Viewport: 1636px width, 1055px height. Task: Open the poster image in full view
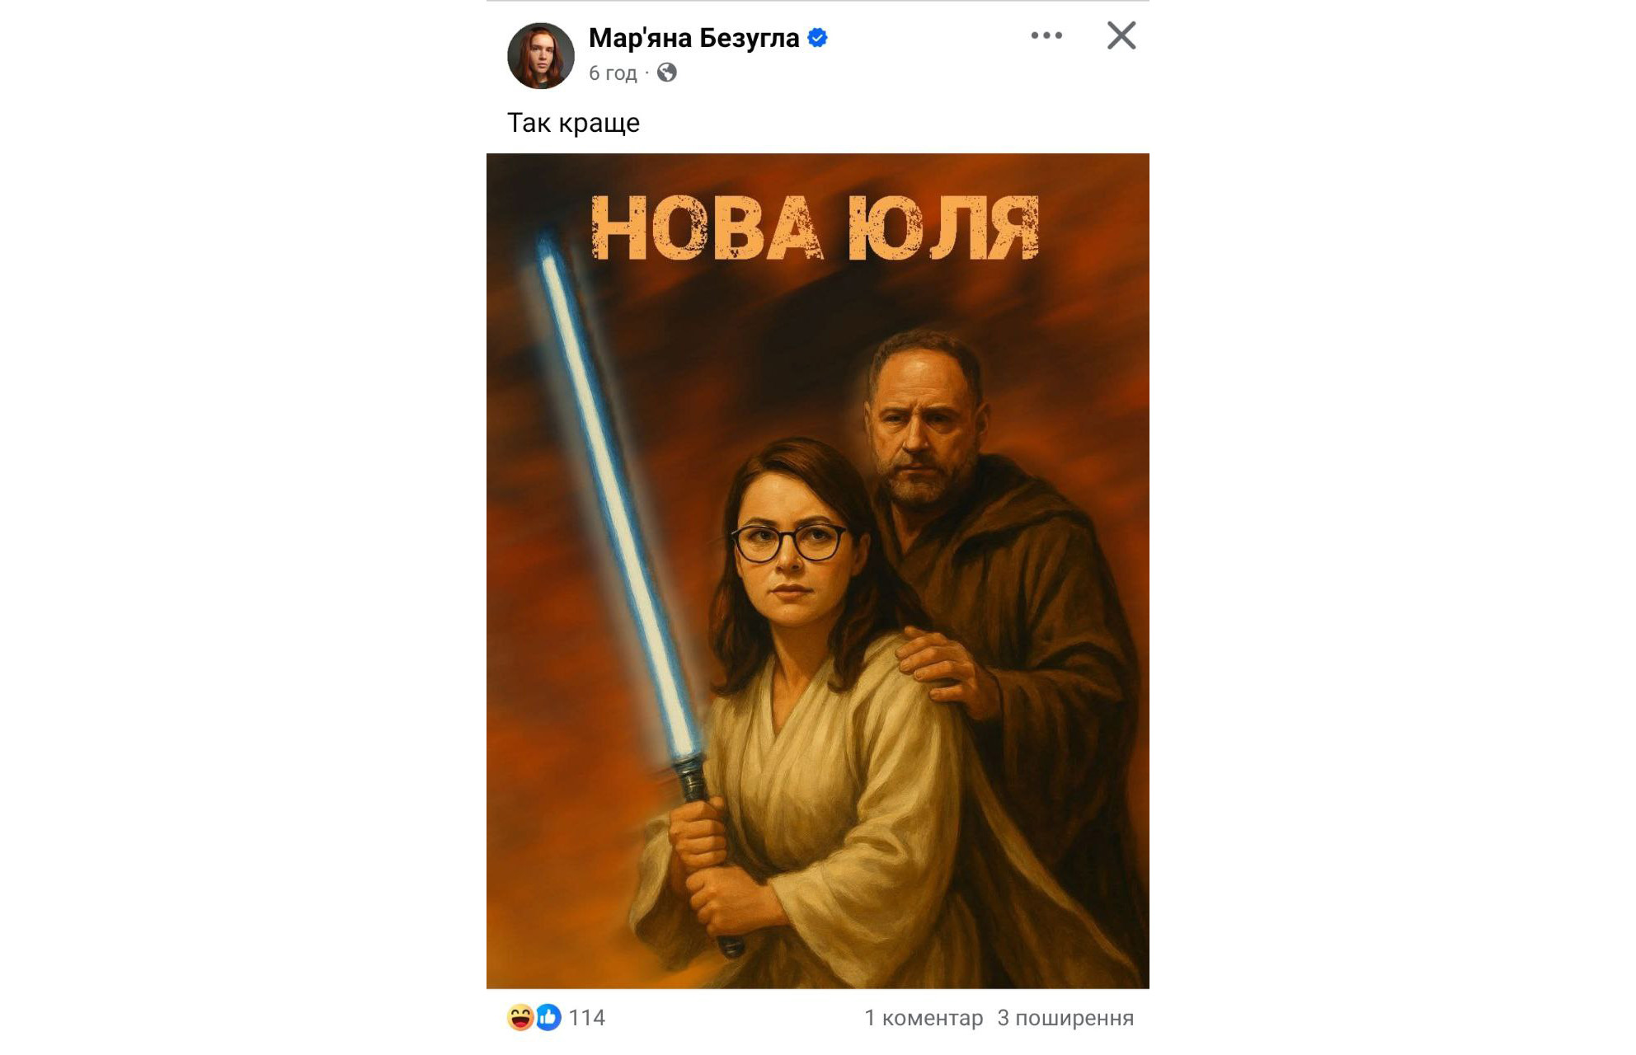(x=817, y=570)
